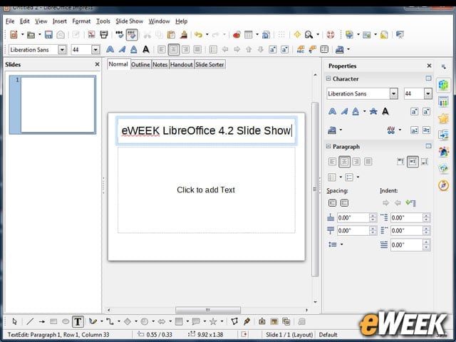Click the Undo arrow icon
456x342 pixels.
tap(198, 35)
